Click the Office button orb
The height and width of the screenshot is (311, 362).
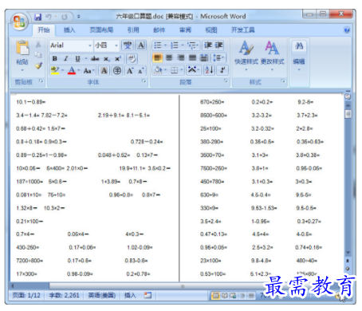coord(19,22)
